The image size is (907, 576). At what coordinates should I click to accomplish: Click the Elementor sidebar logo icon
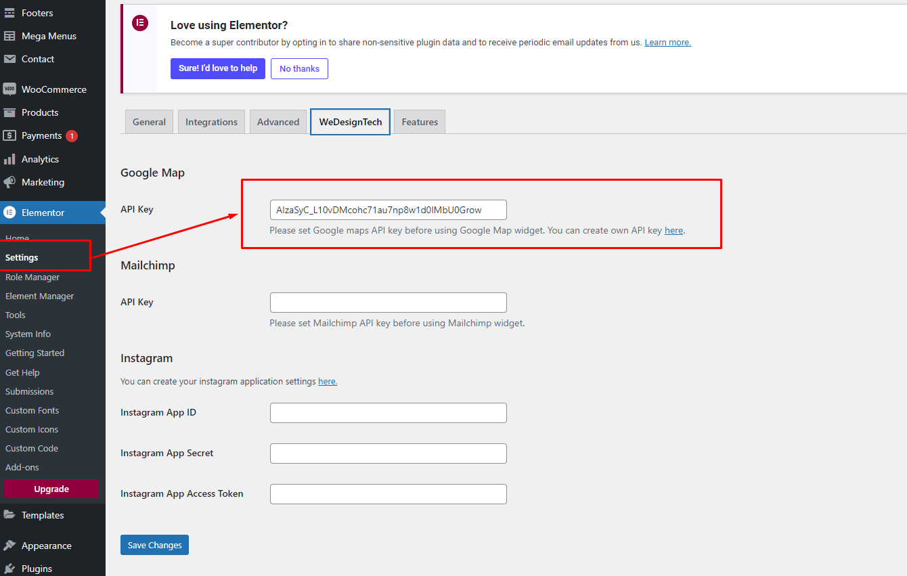9,213
